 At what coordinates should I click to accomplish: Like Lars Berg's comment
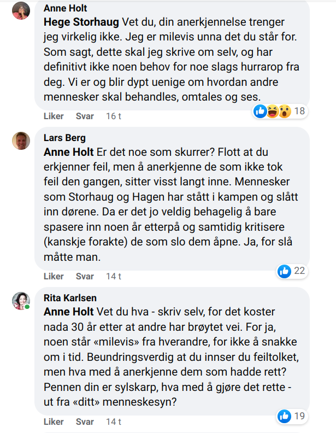coord(54,276)
